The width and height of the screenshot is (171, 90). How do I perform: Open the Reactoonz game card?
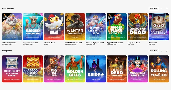click(159, 27)
